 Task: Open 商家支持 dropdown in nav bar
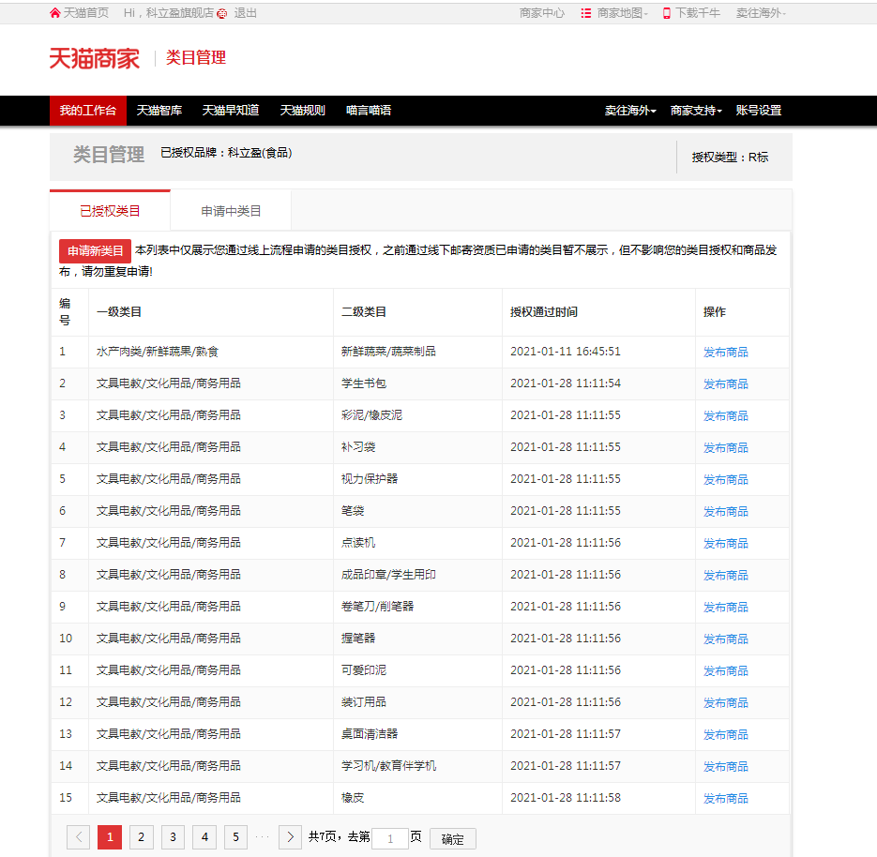(696, 111)
